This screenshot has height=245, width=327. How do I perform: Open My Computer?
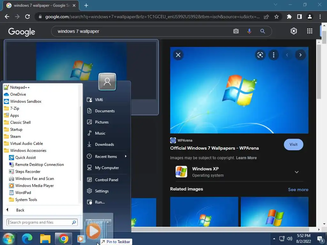click(x=107, y=168)
